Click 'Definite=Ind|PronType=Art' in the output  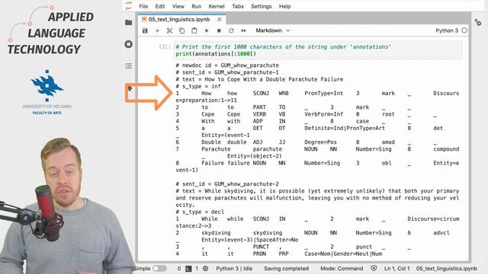[345, 129]
